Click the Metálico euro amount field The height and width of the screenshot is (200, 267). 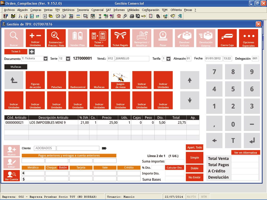click(x=35, y=173)
